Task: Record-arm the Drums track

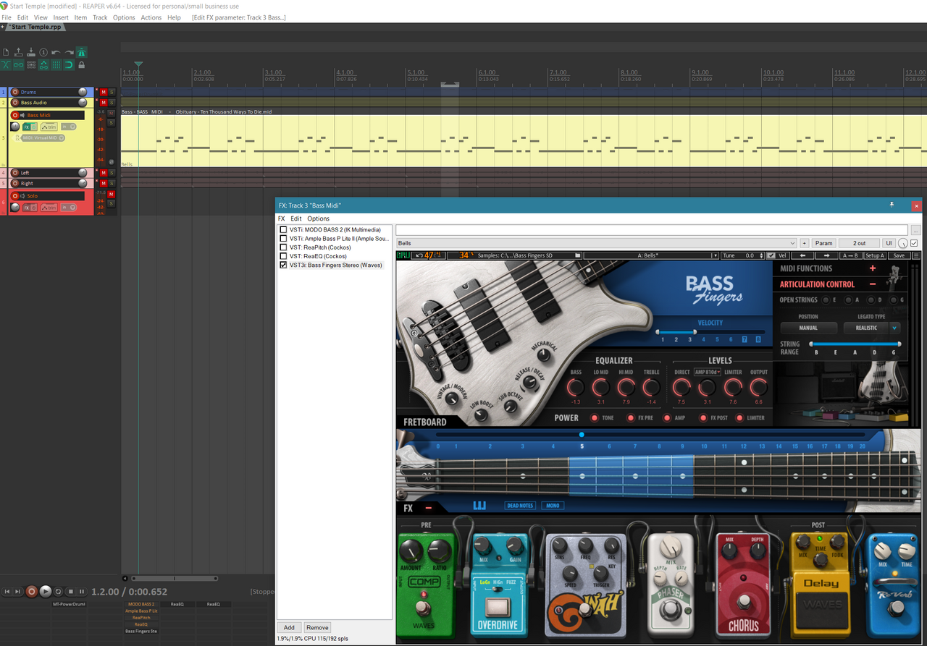Action: [x=14, y=92]
